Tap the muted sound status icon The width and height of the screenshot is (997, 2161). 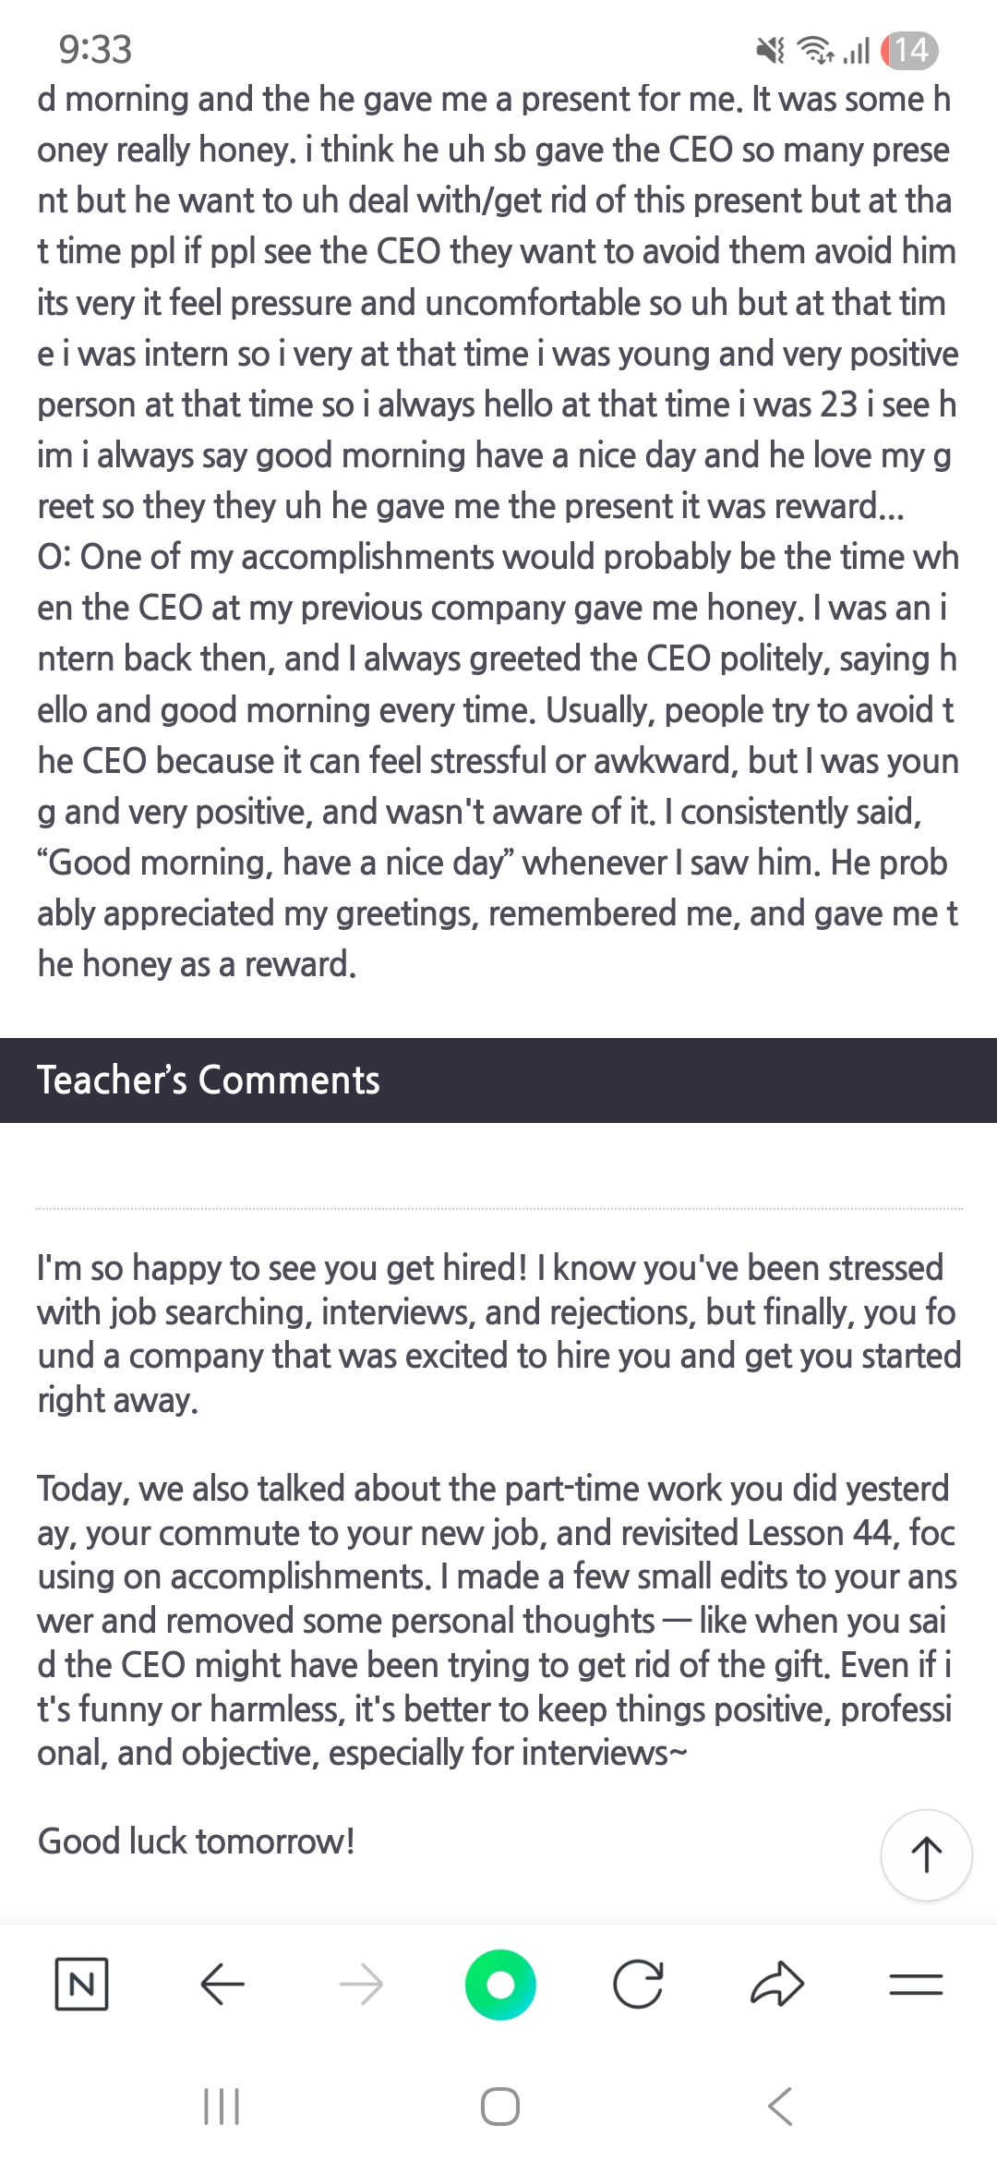coord(770,50)
